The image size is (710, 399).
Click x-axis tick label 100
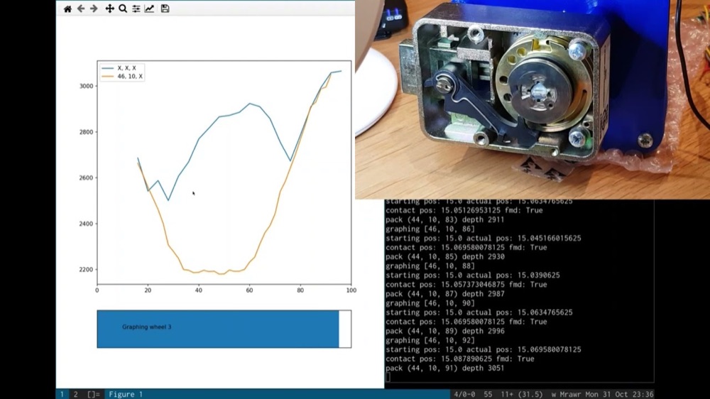tap(351, 290)
